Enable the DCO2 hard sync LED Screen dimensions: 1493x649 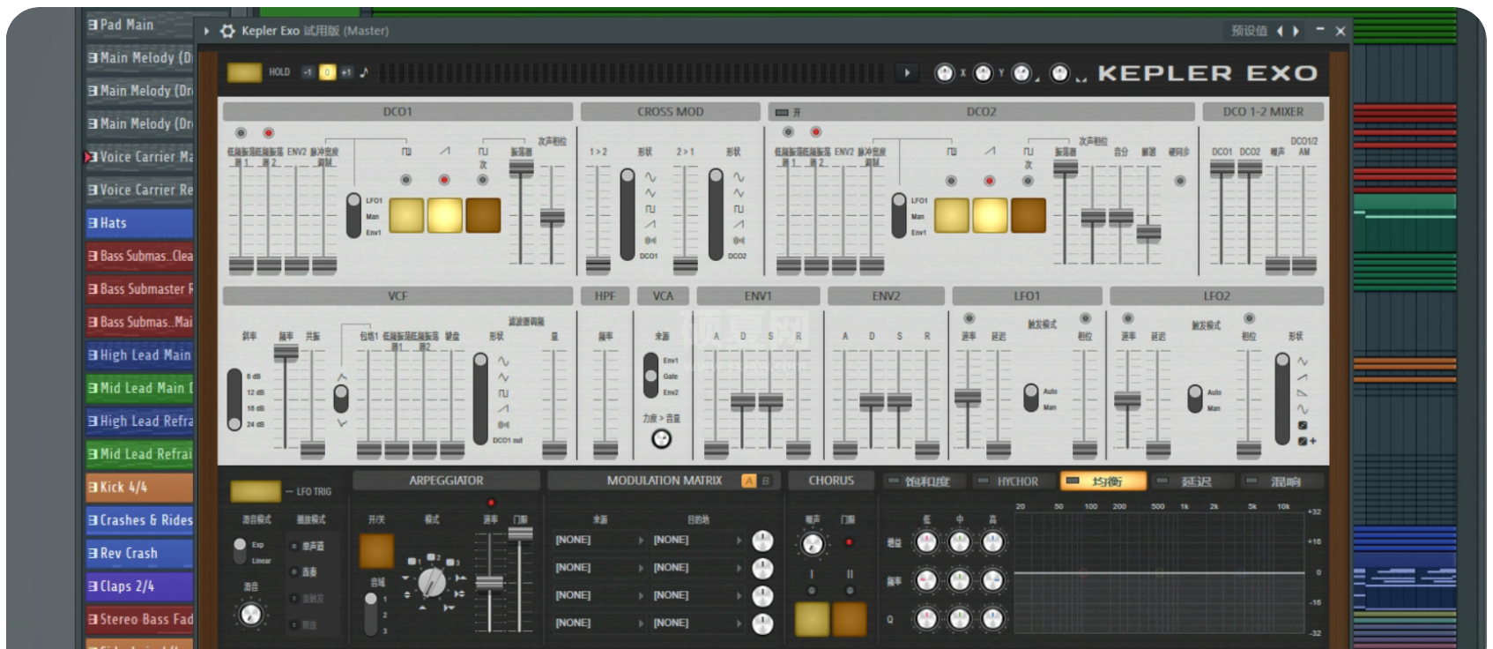tap(1179, 181)
